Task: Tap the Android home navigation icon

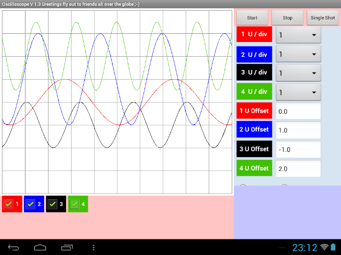Action: point(40,247)
